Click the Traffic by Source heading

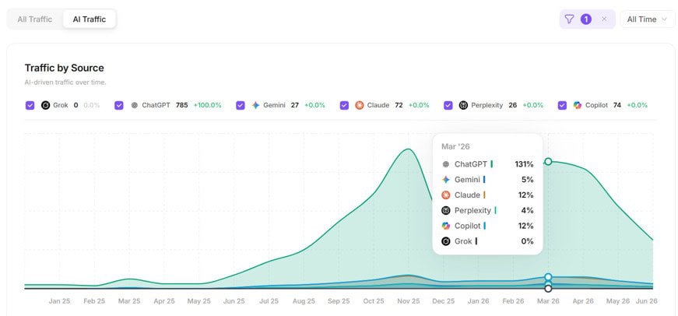coord(64,68)
